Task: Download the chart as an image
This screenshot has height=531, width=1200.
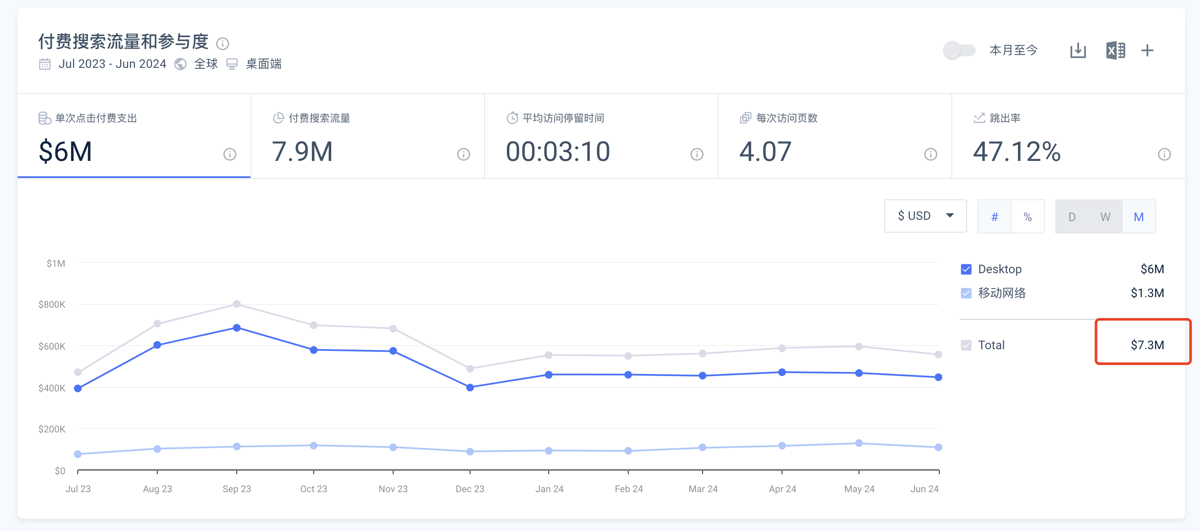Action: click(x=1078, y=50)
